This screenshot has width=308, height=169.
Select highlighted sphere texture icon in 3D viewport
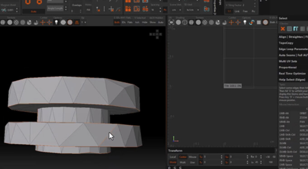pyautogui.click(x=29, y=22)
